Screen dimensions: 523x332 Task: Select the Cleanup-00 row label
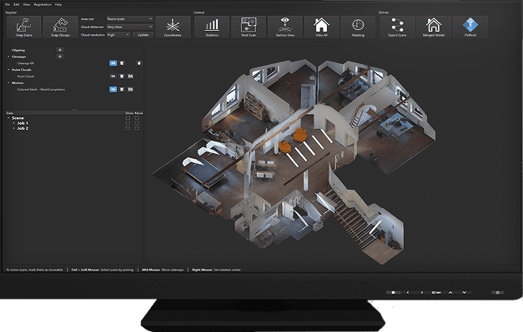click(x=26, y=63)
